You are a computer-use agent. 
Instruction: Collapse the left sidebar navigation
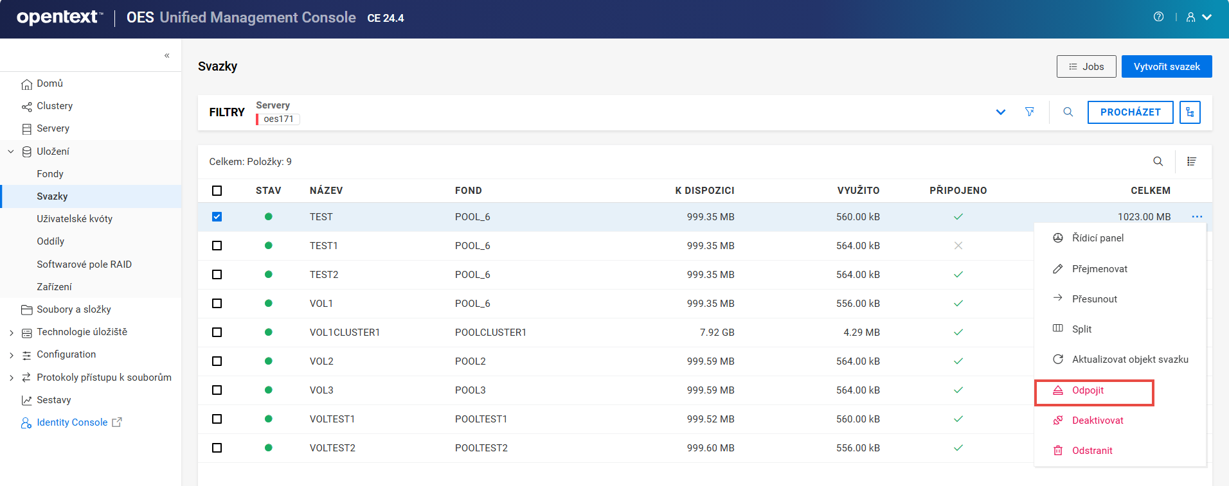[x=167, y=56]
